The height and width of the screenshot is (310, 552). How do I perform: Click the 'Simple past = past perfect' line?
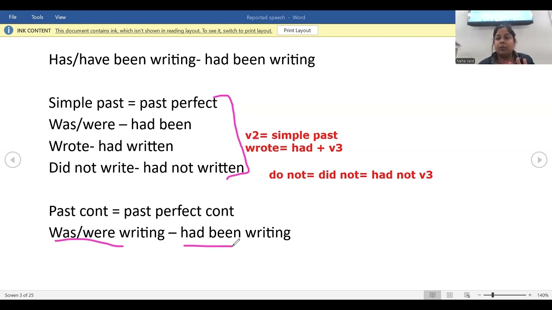133,103
